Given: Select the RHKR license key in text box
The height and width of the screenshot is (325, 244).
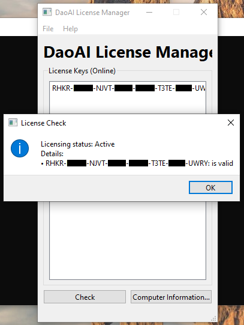Looking at the screenshot, I should pyautogui.click(x=129, y=88).
